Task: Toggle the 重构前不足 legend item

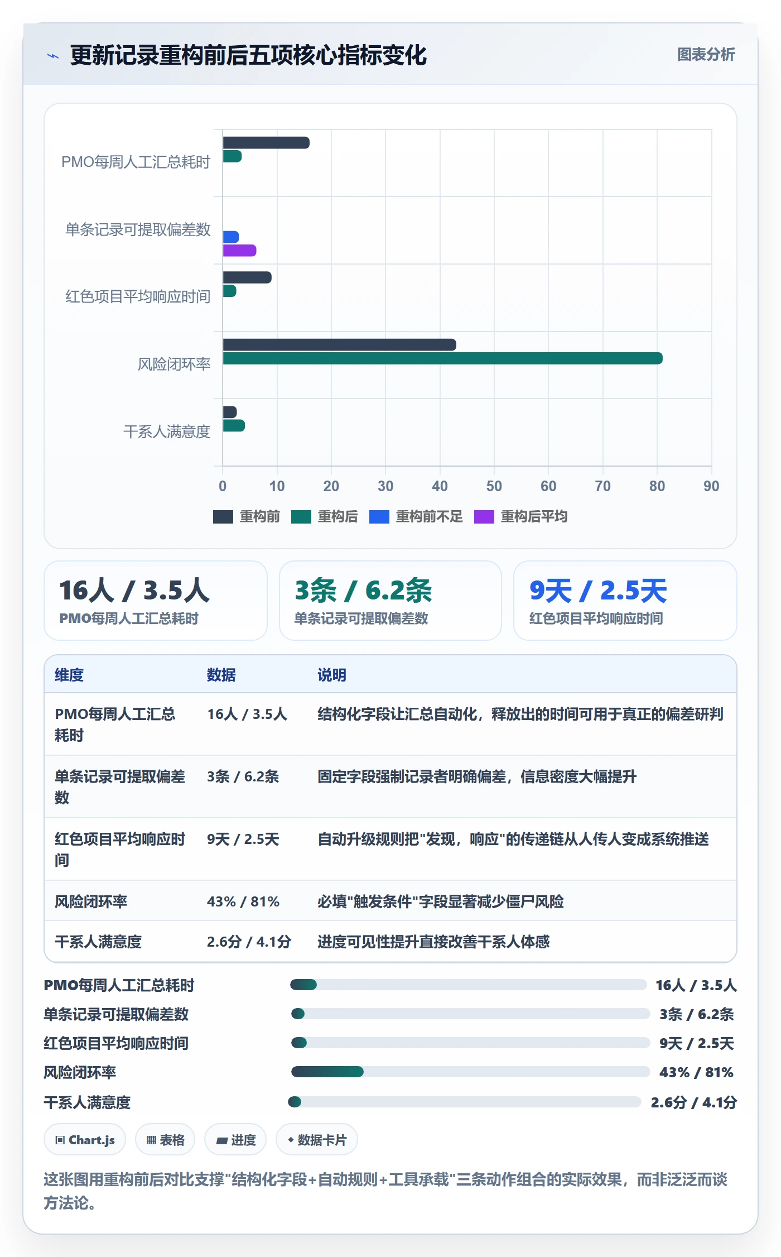Action: click(x=416, y=516)
